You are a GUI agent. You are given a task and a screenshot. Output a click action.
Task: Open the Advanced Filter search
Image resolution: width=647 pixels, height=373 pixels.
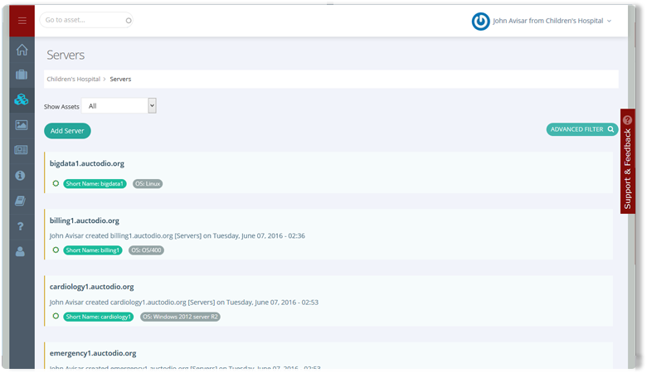click(x=581, y=129)
